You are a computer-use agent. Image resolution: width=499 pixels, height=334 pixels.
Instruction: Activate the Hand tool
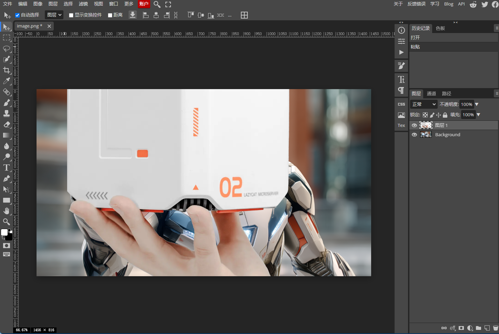coord(7,211)
